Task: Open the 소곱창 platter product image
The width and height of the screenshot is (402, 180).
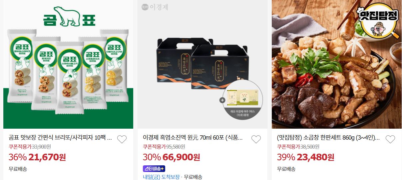Action: coord(337,64)
